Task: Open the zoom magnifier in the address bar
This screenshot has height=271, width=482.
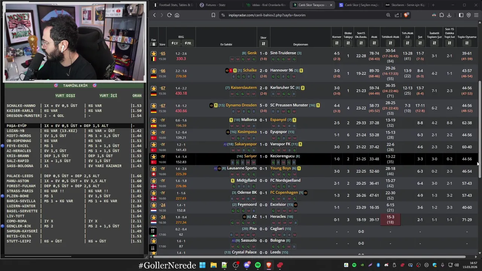Action: click(x=388, y=15)
